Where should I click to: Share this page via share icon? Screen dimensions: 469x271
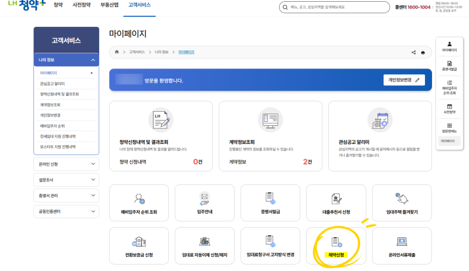pyautogui.click(x=413, y=52)
